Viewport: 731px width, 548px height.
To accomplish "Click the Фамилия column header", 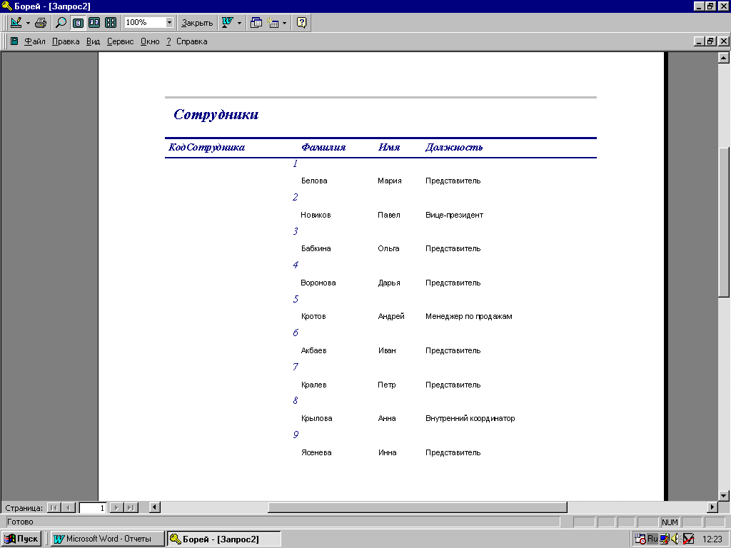I will 323,148.
